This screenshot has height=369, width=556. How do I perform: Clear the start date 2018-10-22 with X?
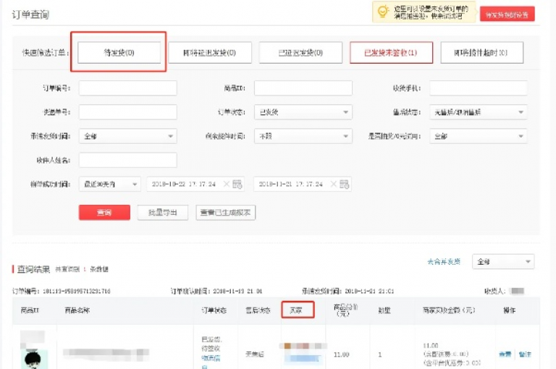pos(226,184)
